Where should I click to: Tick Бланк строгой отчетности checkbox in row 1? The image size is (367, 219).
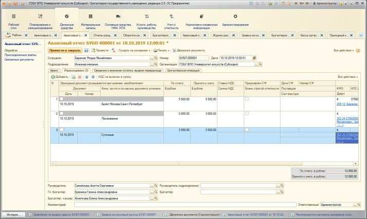point(247,99)
